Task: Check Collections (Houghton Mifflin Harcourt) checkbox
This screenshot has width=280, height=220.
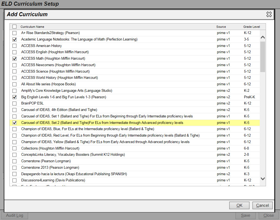Action: [x=15, y=148]
